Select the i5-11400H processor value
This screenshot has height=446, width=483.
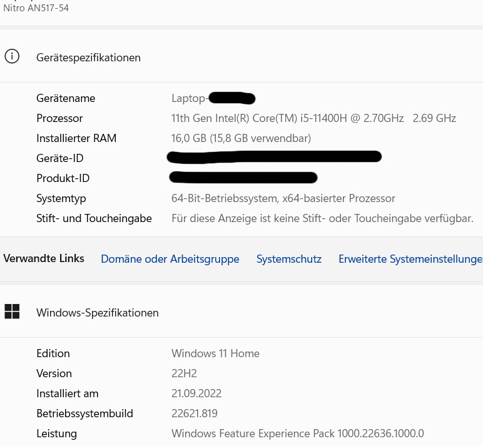click(313, 118)
